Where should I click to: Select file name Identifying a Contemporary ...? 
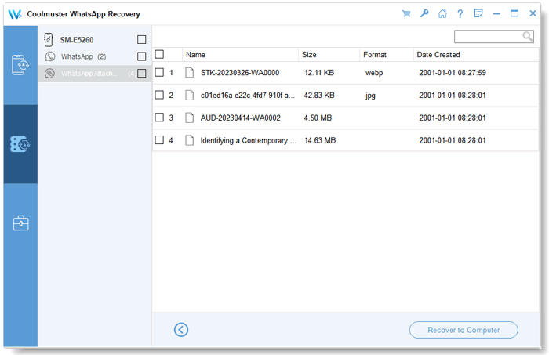249,140
